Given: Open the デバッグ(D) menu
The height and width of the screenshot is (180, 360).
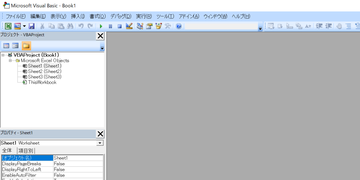Looking at the screenshot, I should 121,16.
